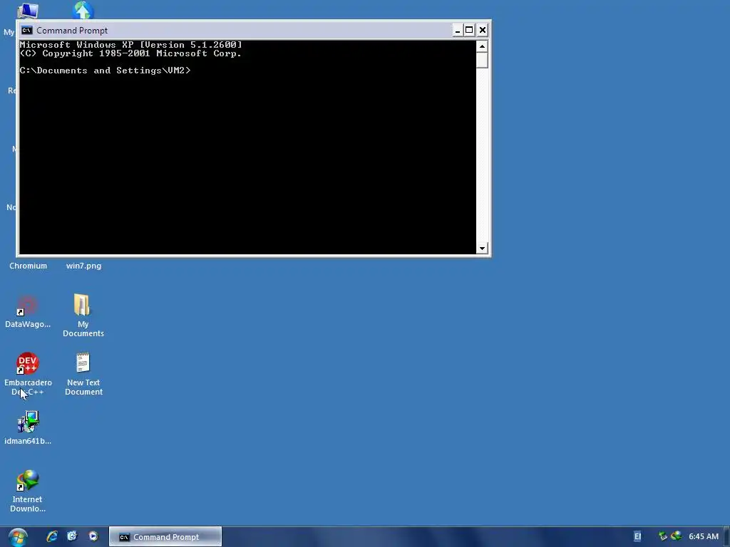This screenshot has height=547, width=730.
Task: Select the Embarcadero Dev-C++ shortcut icon
Action: pos(28,363)
